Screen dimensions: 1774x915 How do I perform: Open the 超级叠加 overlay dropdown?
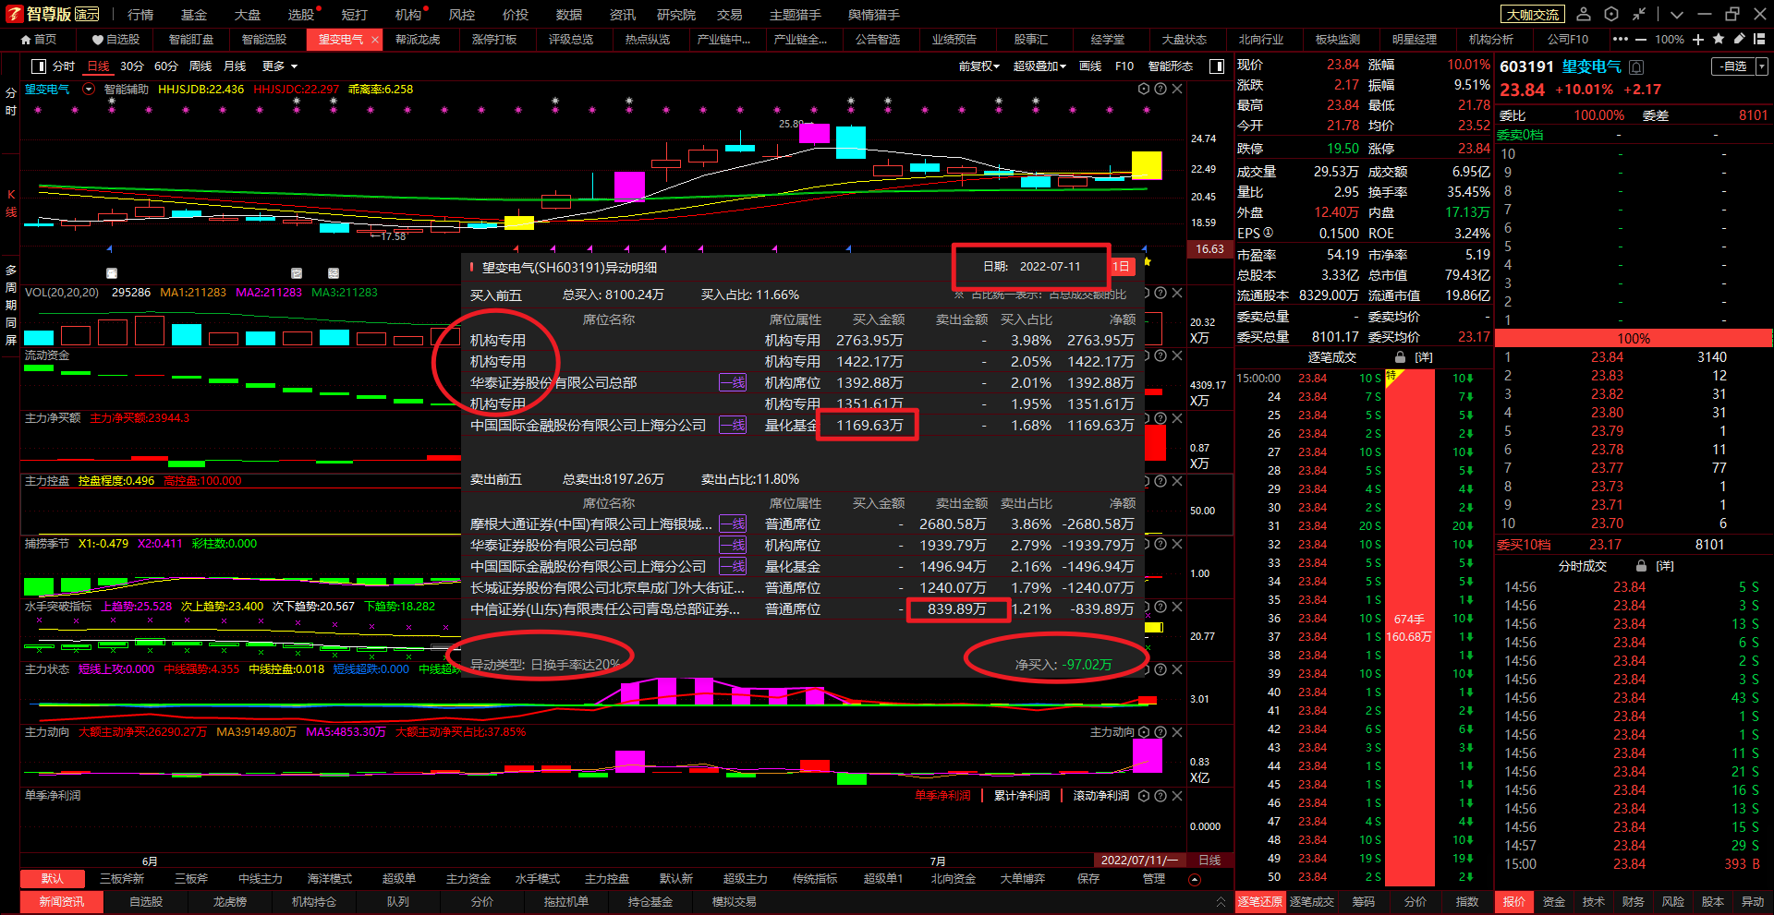coord(1039,66)
